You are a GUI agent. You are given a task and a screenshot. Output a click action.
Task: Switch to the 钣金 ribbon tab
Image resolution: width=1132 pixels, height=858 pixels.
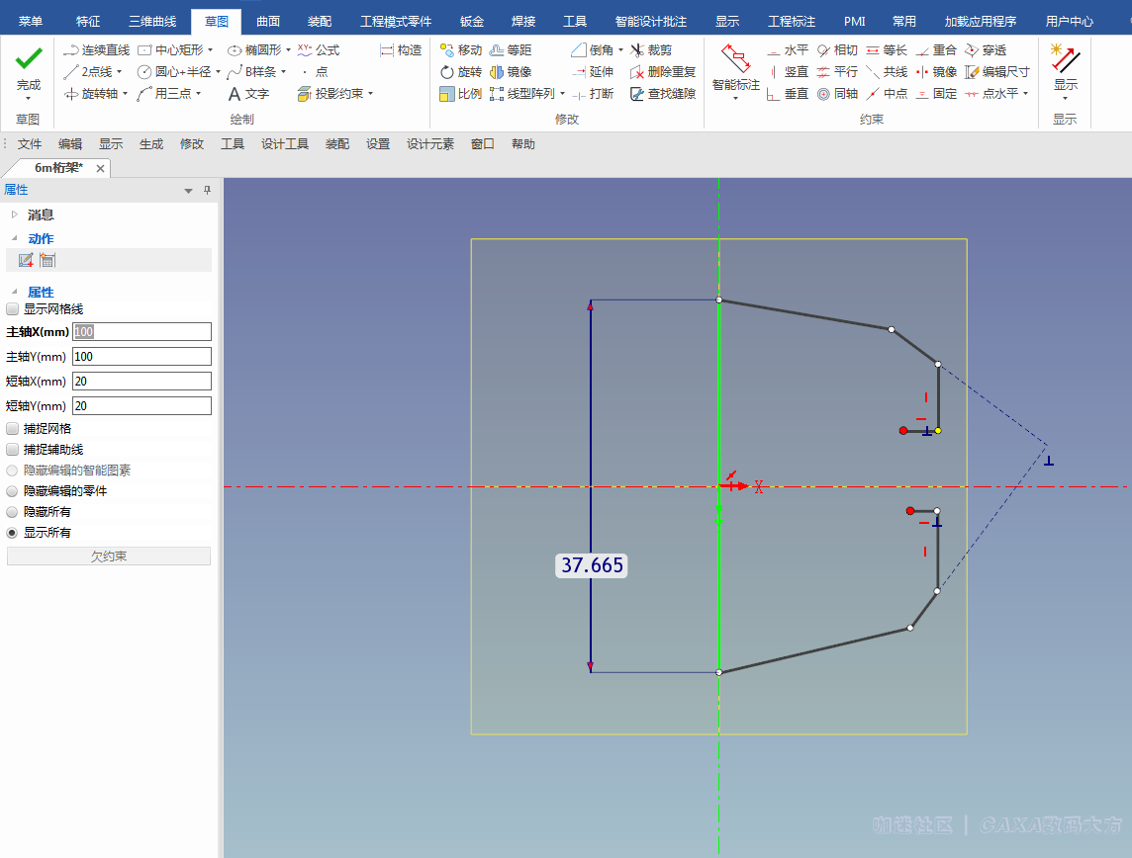[x=472, y=21]
